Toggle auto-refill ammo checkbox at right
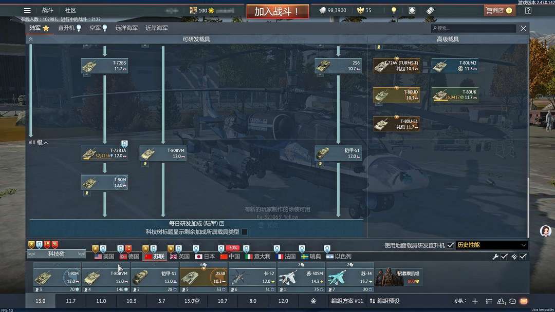 point(523,257)
